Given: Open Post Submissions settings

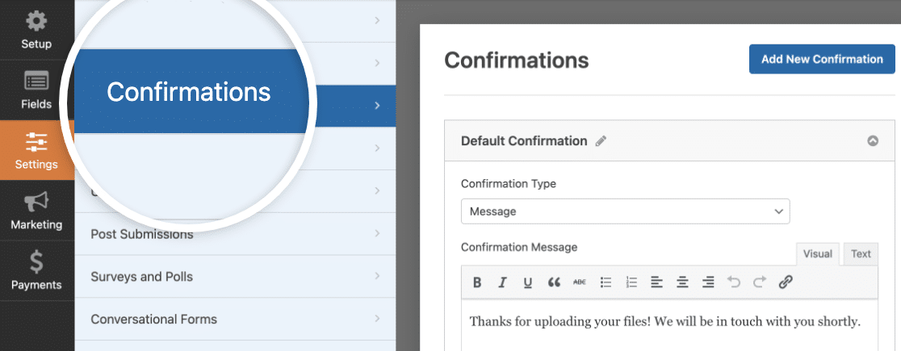Looking at the screenshot, I should [x=236, y=234].
